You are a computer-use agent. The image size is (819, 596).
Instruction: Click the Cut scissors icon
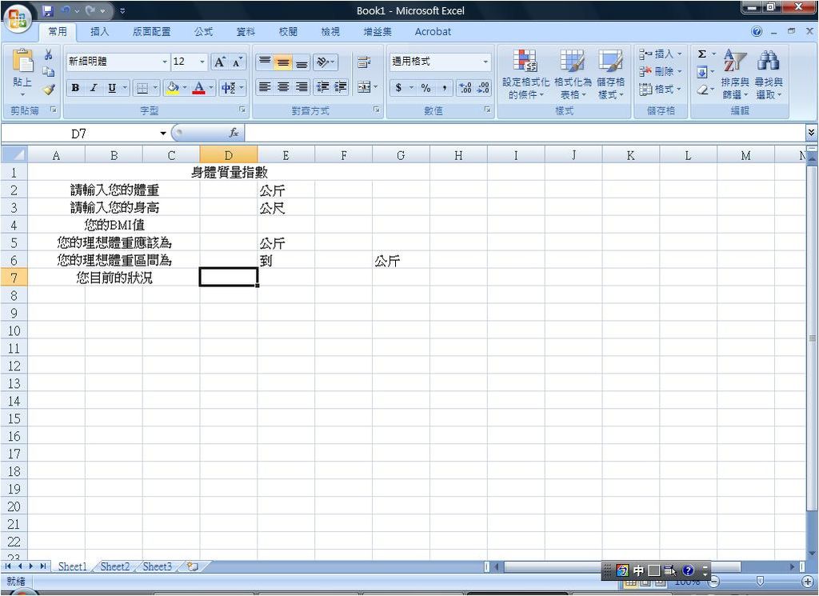pyautogui.click(x=49, y=54)
